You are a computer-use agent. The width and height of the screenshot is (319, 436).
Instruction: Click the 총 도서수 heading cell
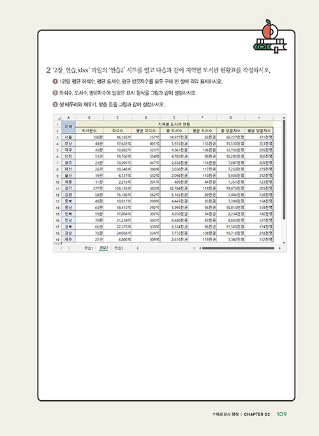click(x=174, y=131)
